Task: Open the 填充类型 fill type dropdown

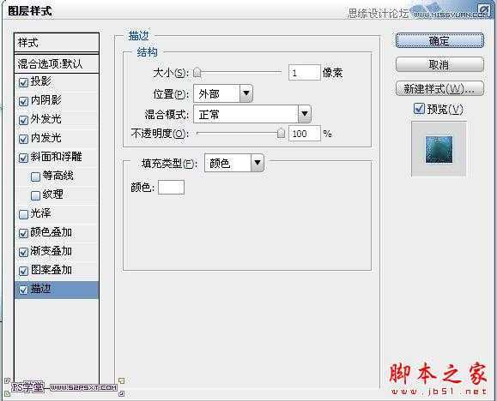Action: (234, 163)
